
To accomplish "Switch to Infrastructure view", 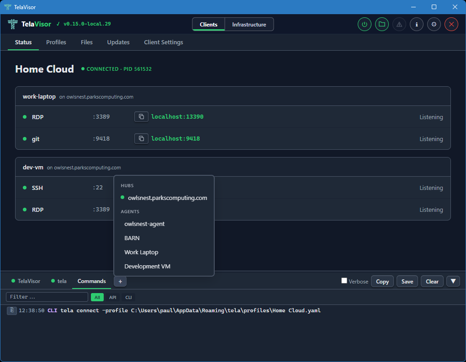I will tap(249, 24).
